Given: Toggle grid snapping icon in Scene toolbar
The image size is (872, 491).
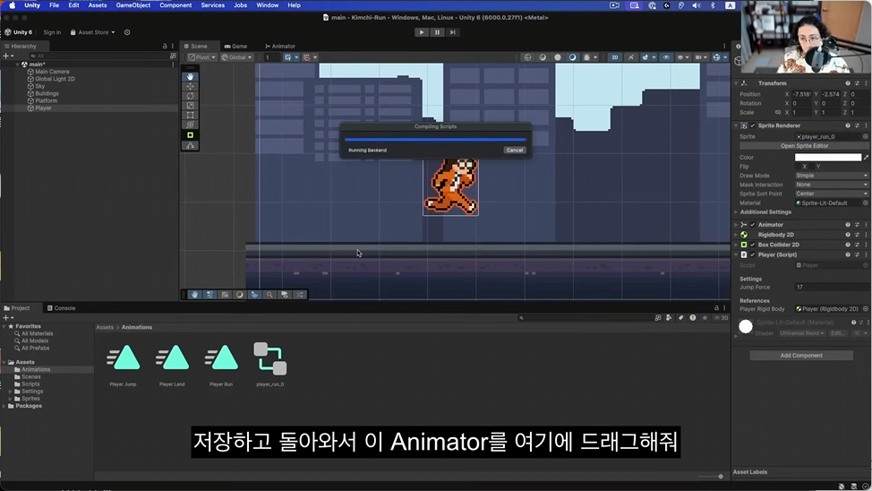Looking at the screenshot, I should 306,57.
